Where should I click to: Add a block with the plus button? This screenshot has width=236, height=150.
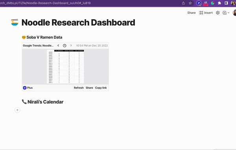click(x=17, y=110)
